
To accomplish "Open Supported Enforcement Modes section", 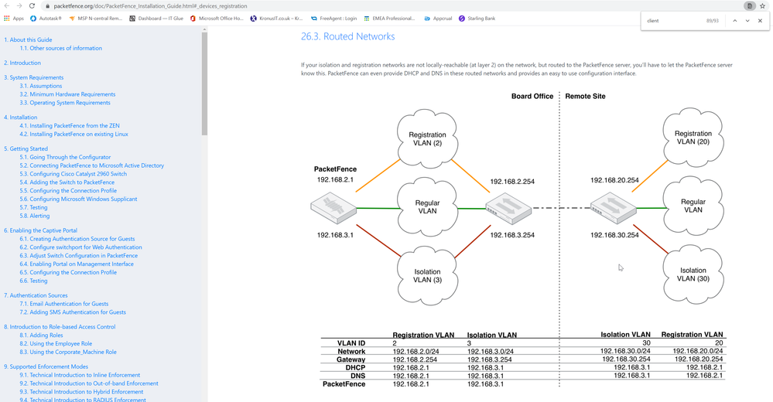I will (46, 367).
